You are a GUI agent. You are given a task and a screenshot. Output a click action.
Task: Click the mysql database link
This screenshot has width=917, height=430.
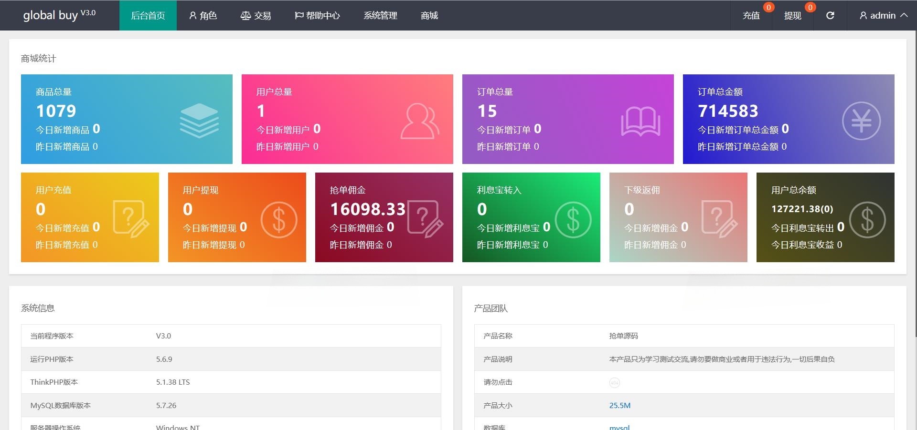click(618, 427)
